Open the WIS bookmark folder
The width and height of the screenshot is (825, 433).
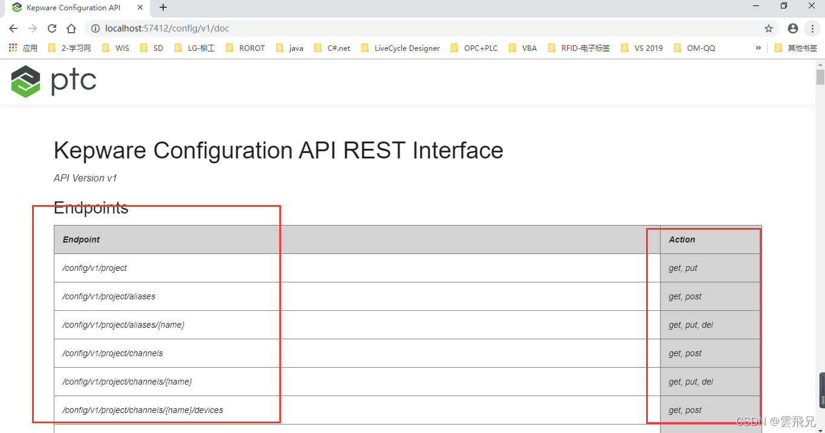pyautogui.click(x=115, y=48)
